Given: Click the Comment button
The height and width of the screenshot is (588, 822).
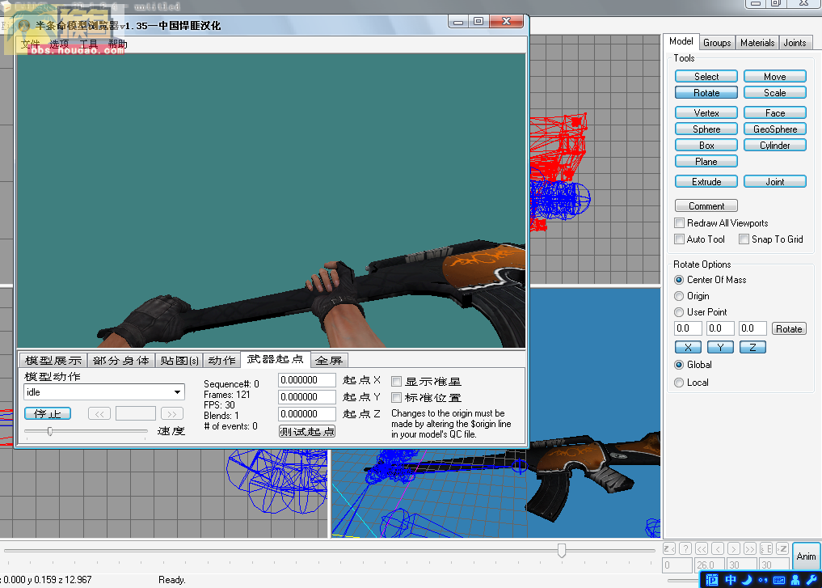Looking at the screenshot, I should [x=706, y=206].
